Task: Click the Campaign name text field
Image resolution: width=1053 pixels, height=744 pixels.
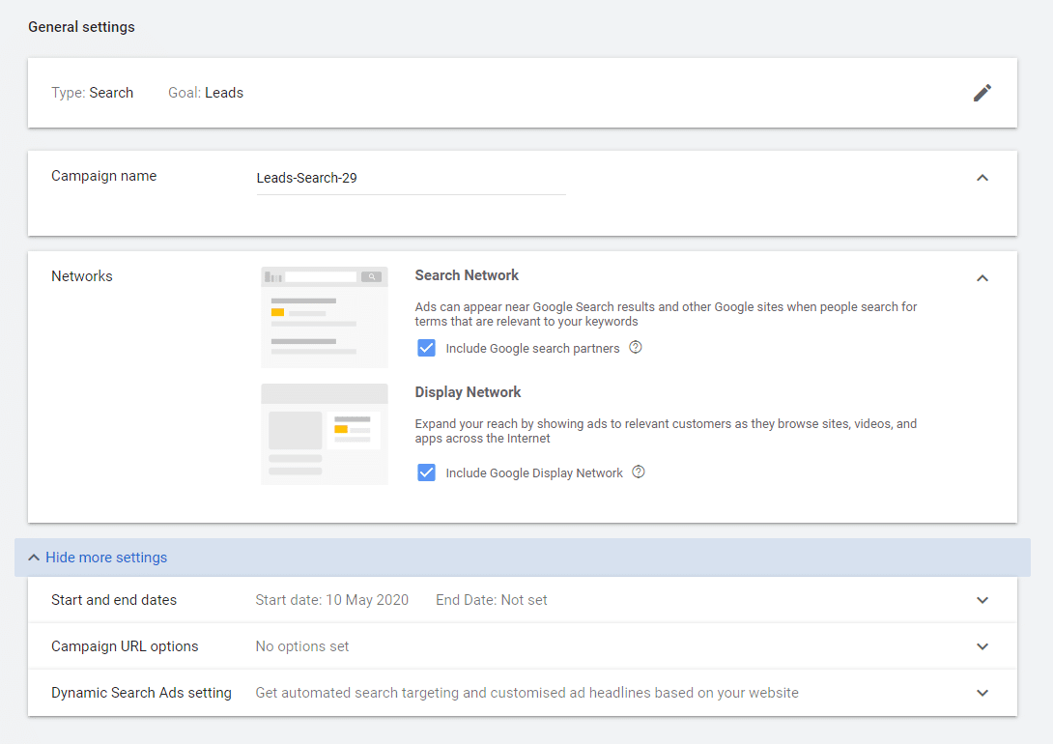Action: coord(411,179)
